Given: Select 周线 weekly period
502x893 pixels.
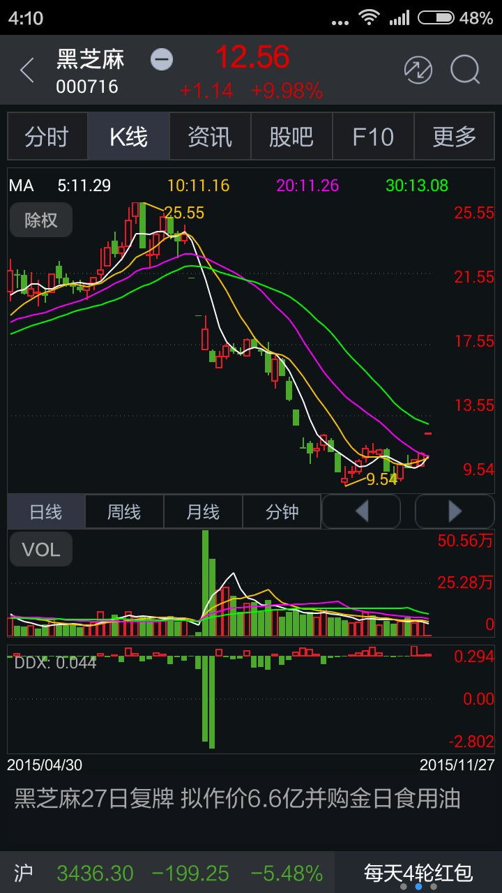Looking at the screenshot, I should click(124, 512).
